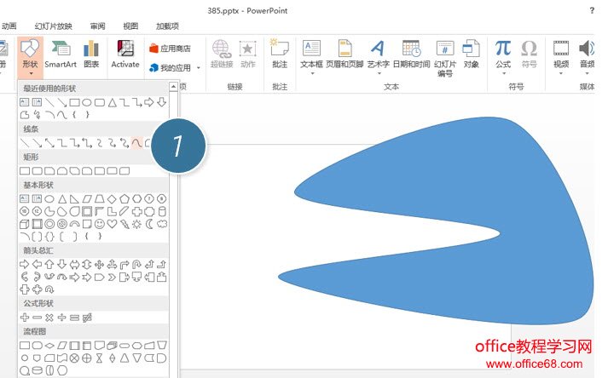The width and height of the screenshot is (608, 378).
Task: Select the Regular Pentagon basic shape
Action: 124,198
